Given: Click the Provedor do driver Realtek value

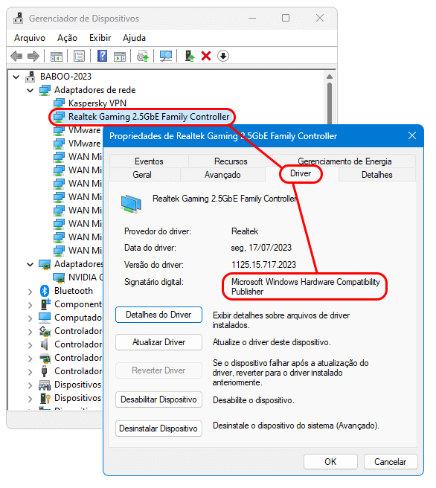Looking at the screenshot, I should pos(245,231).
